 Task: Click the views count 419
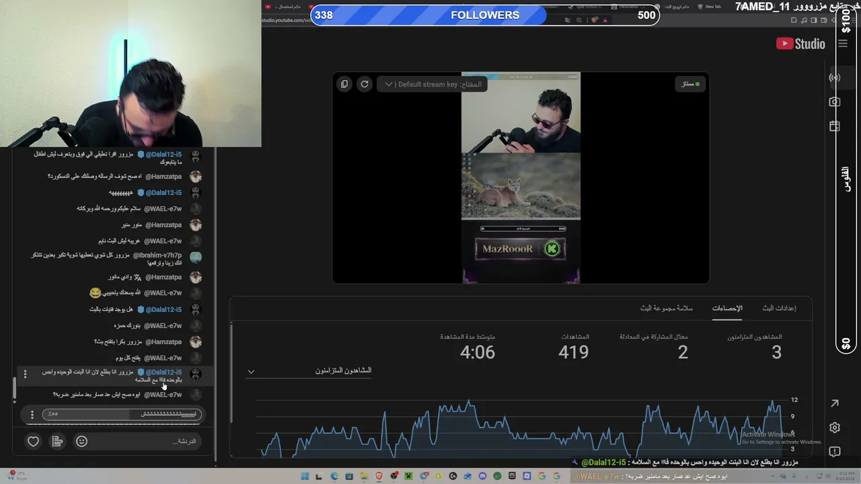pos(574,352)
